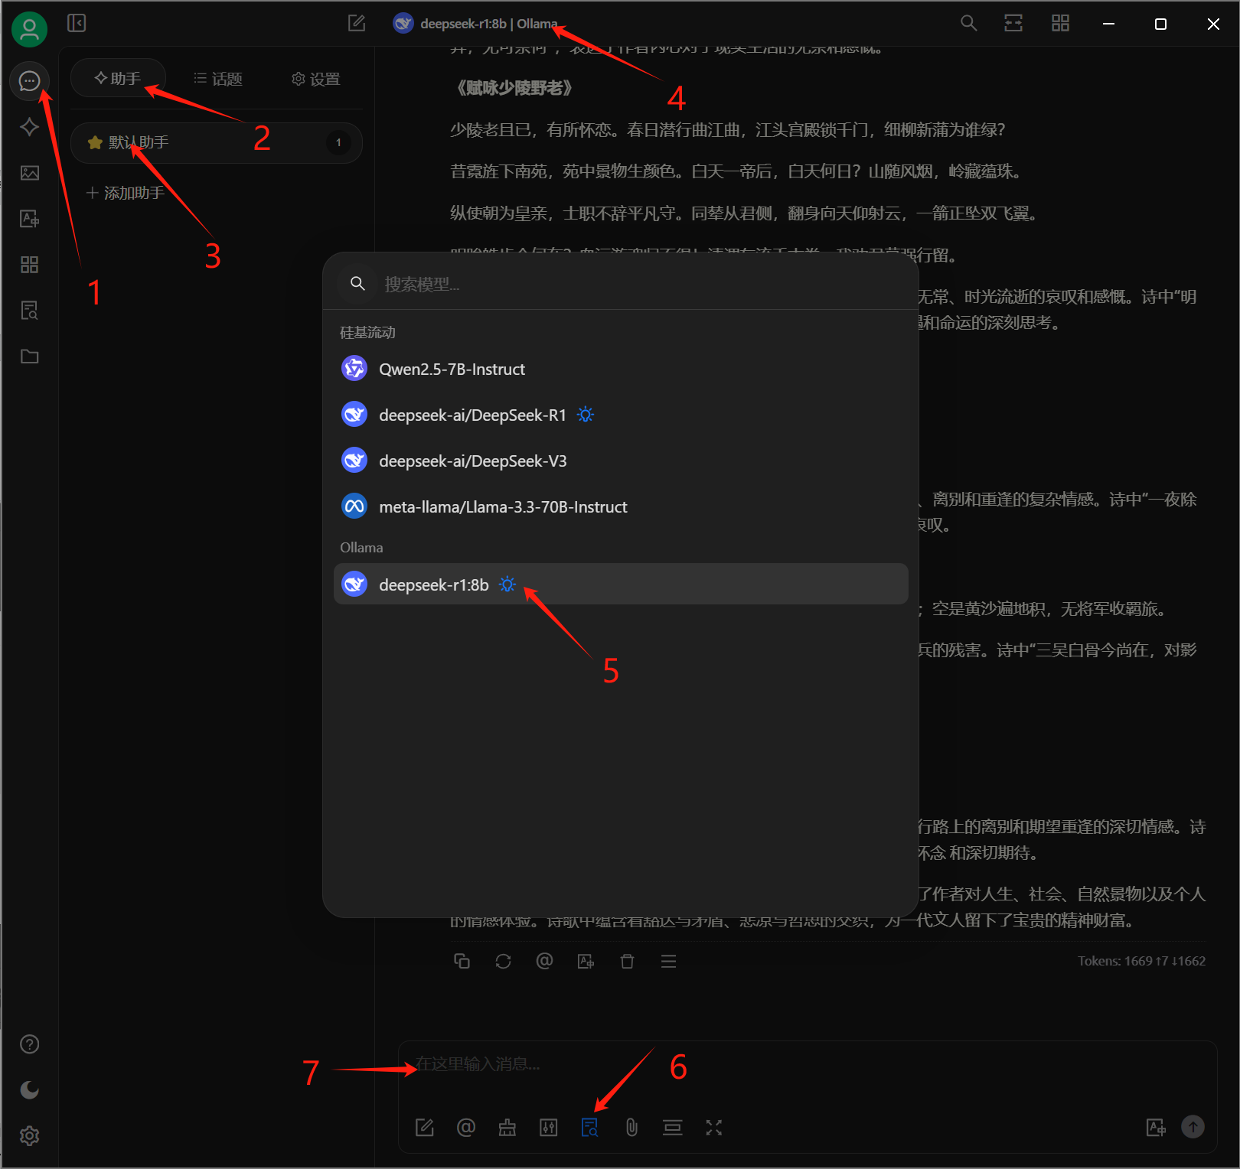
Task: Attach a file with paperclip icon
Action: pyautogui.click(x=631, y=1127)
